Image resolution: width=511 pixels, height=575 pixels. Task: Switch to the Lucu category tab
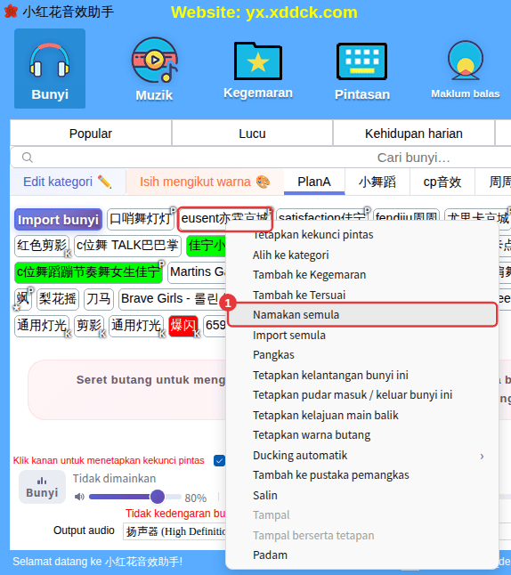pyautogui.click(x=252, y=134)
